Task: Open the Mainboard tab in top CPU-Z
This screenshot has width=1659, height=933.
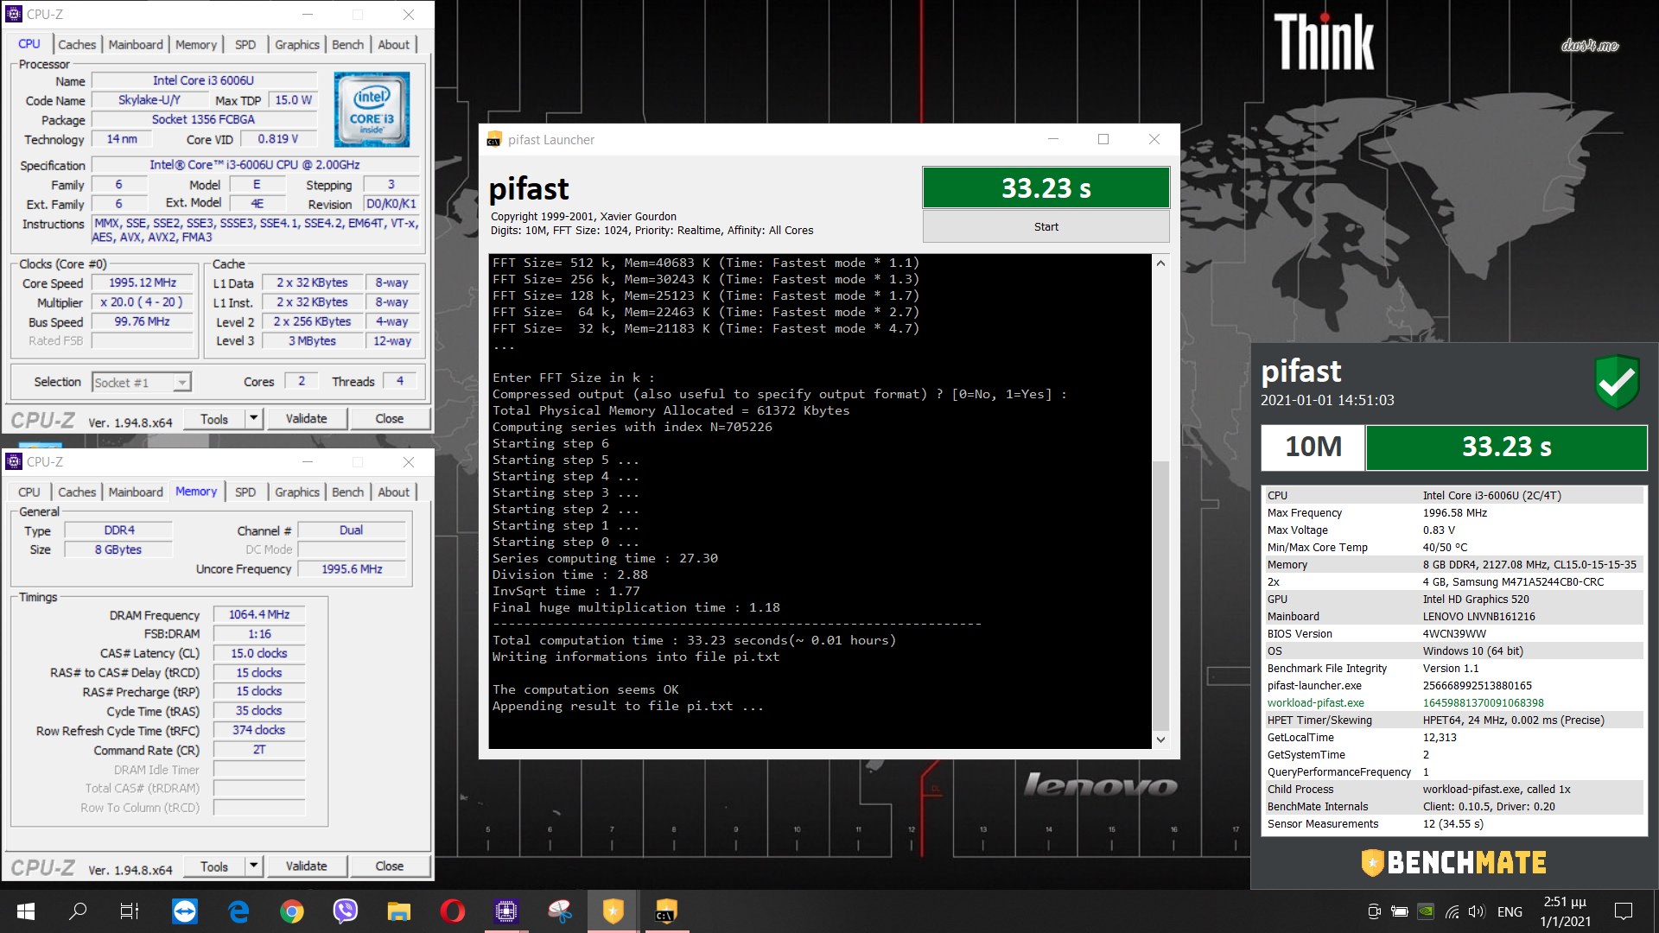Action: click(136, 45)
